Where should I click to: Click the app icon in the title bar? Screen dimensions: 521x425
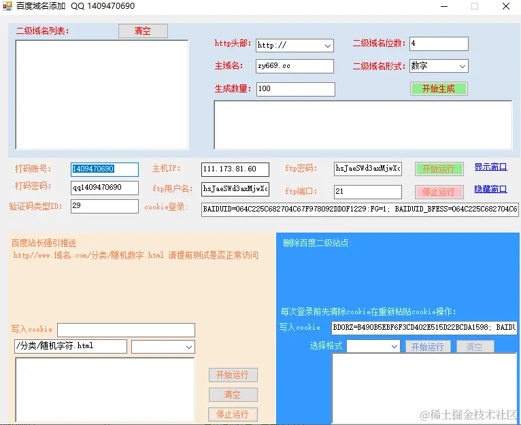7,6
